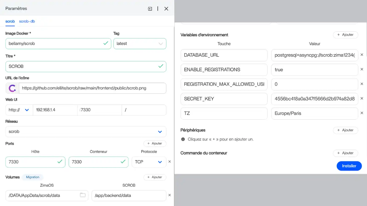Image resolution: width=367 pixels, height=206 pixels.
Task: Click the import/export icon in Paramètres header
Action: click(150, 9)
